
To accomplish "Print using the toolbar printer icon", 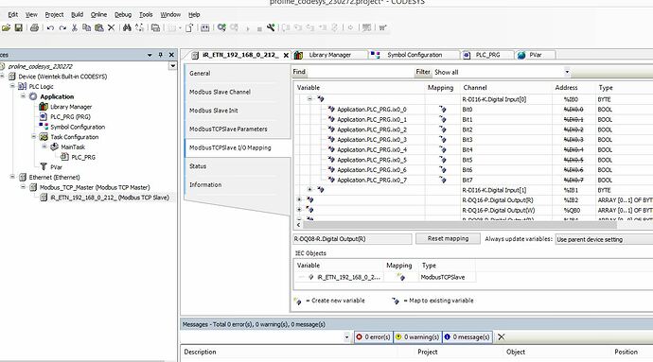I will click(x=35, y=27).
